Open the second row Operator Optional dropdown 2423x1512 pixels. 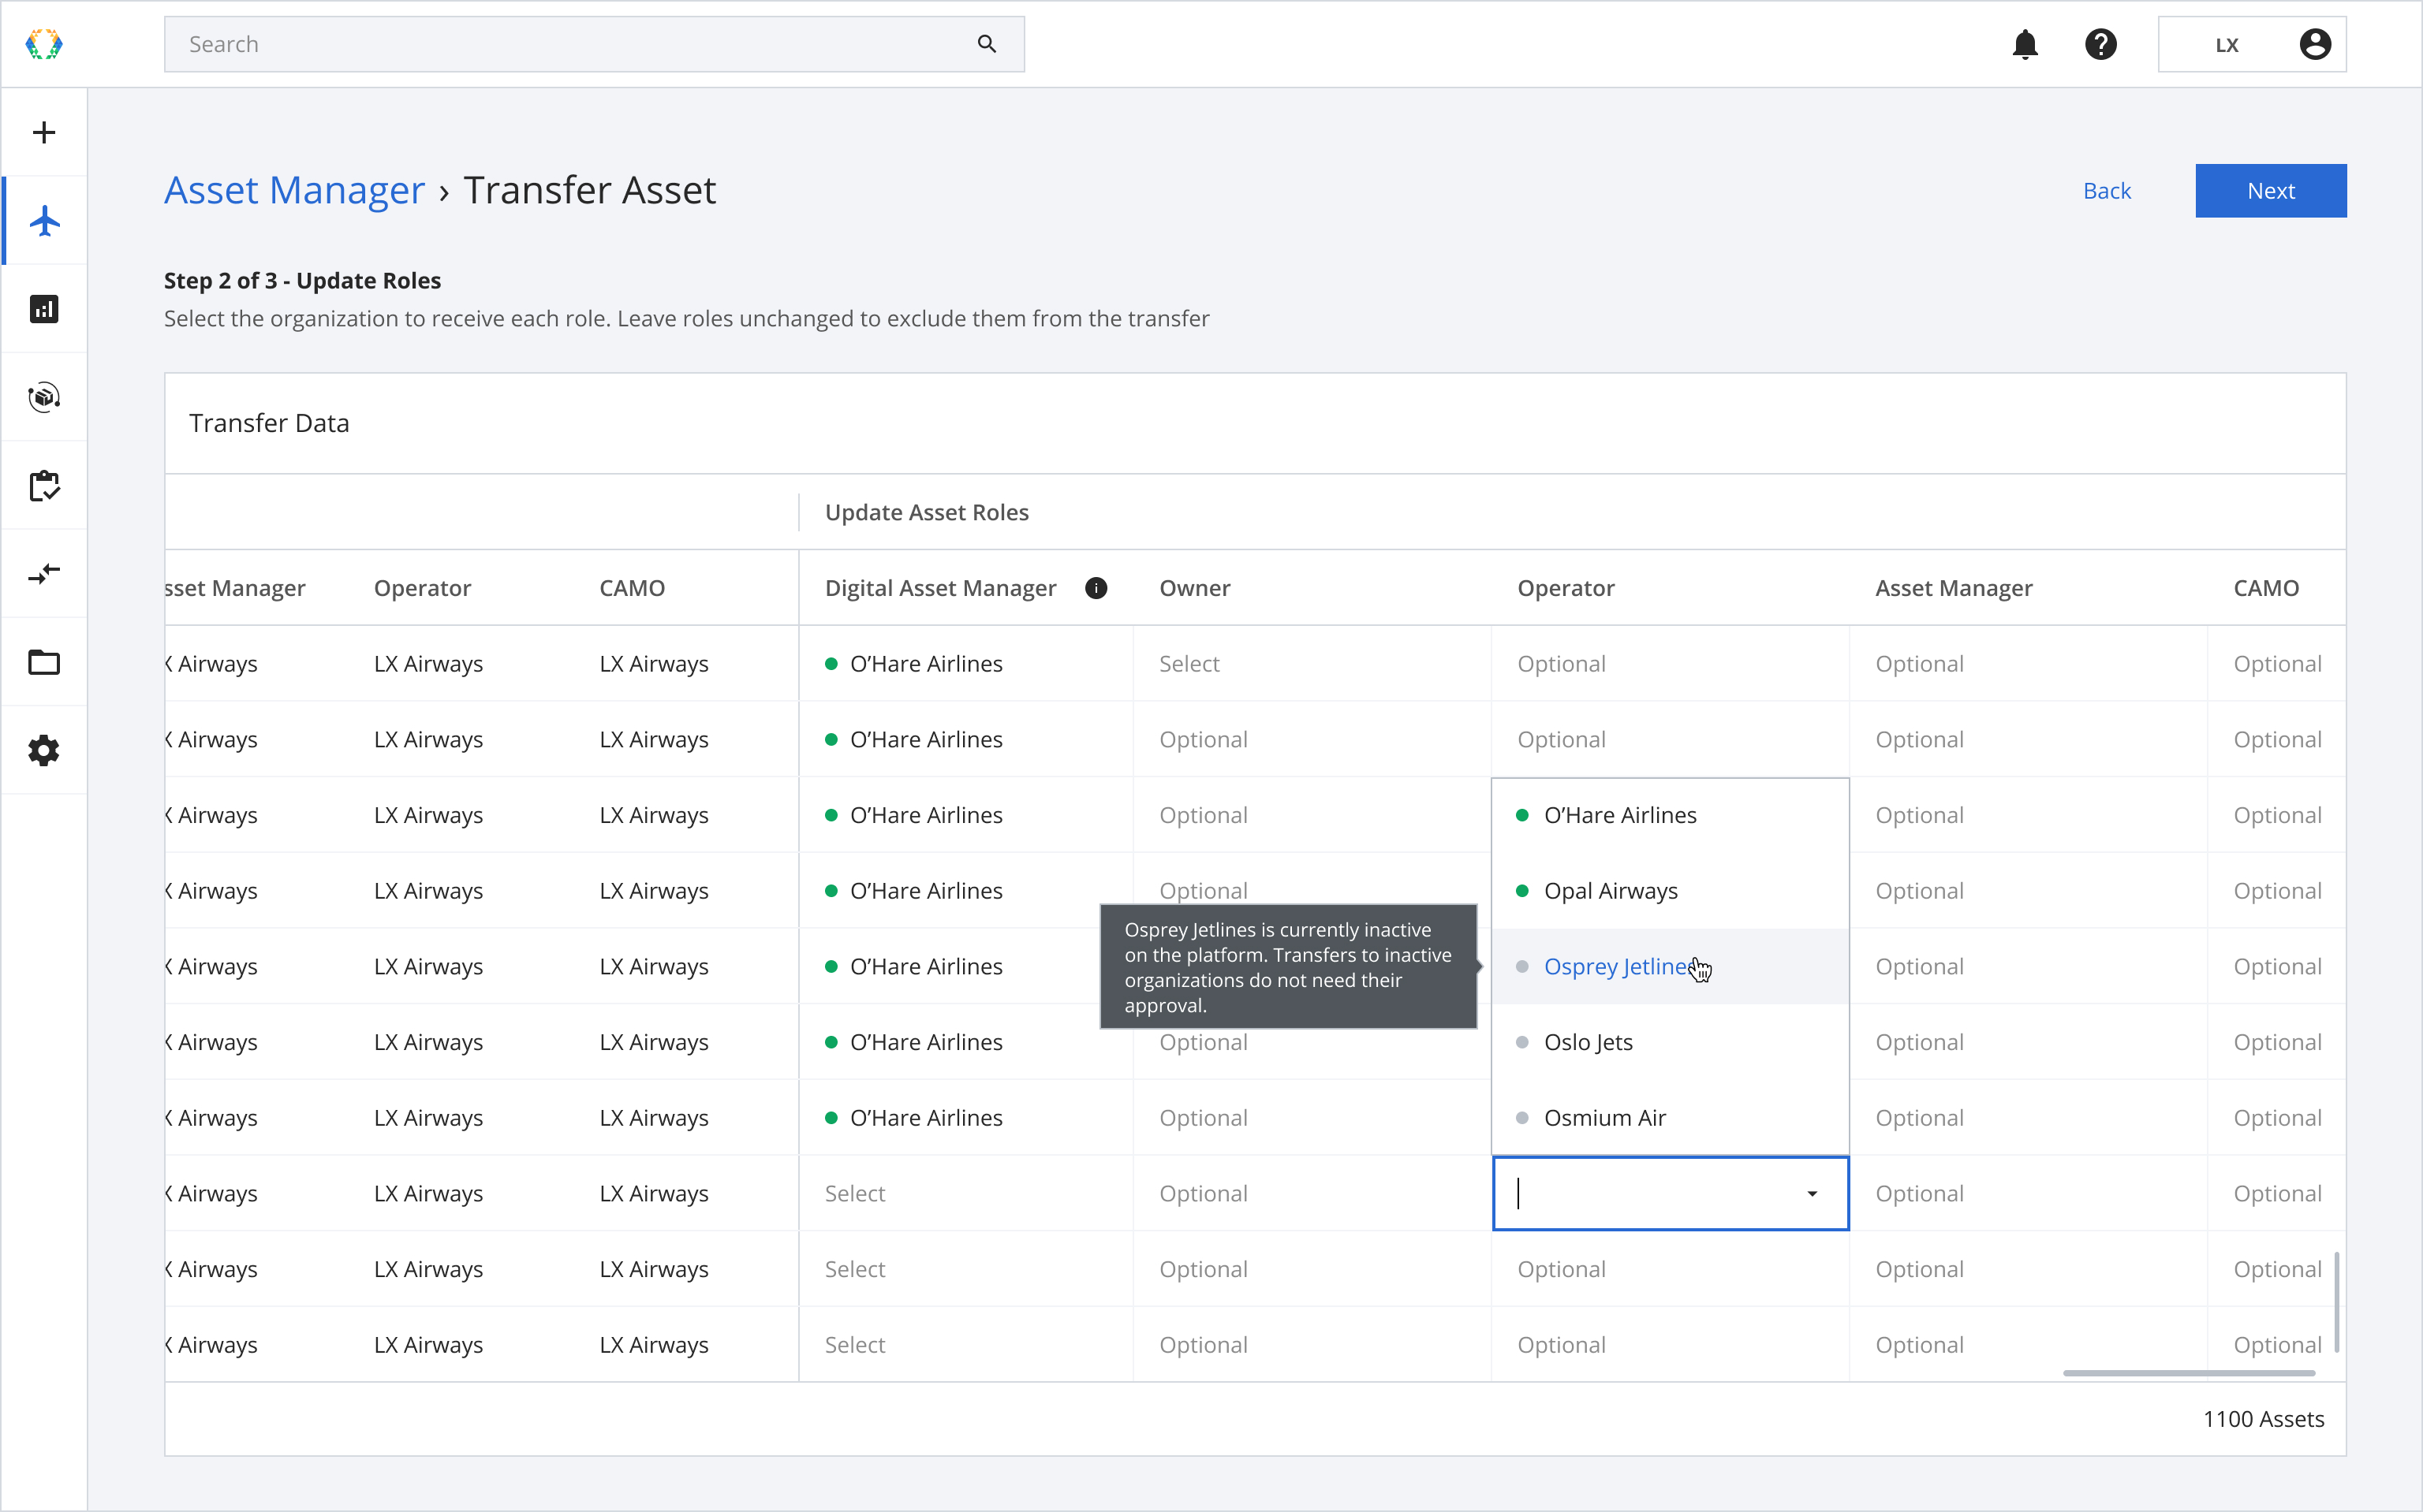[x=1670, y=740]
